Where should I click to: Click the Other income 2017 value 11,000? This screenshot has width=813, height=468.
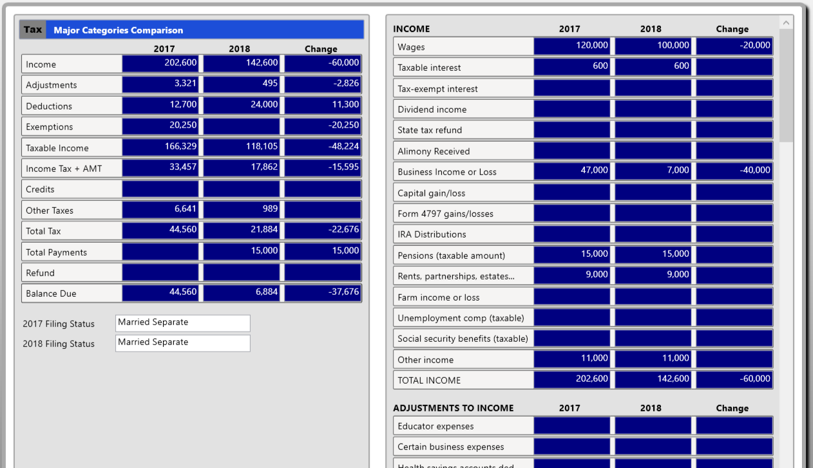(572, 359)
